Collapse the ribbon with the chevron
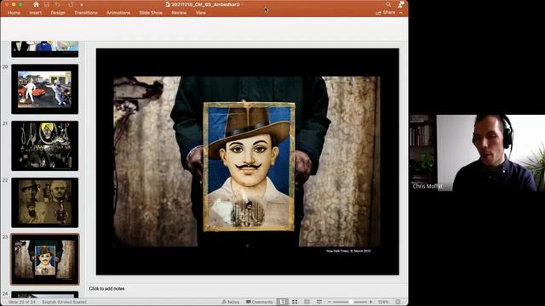 (x=401, y=13)
